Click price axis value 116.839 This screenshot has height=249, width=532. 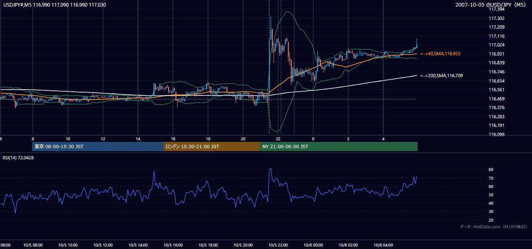[x=497, y=63]
